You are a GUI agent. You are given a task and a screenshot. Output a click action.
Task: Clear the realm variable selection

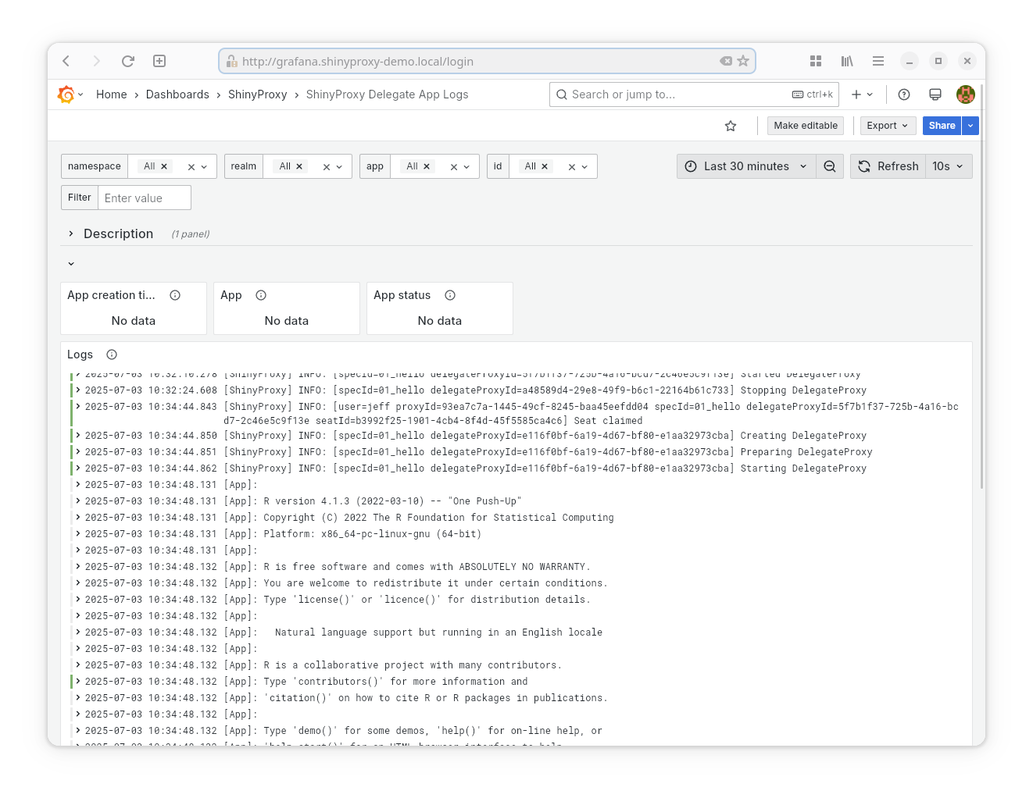[327, 167]
